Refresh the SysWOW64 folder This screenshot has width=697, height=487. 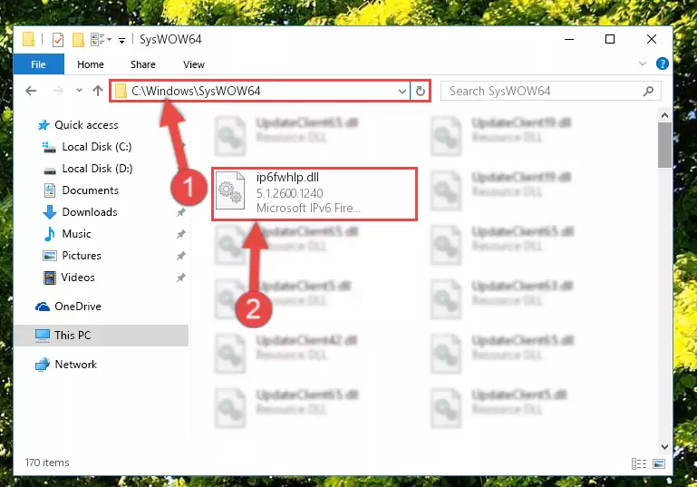[x=420, y=92]
